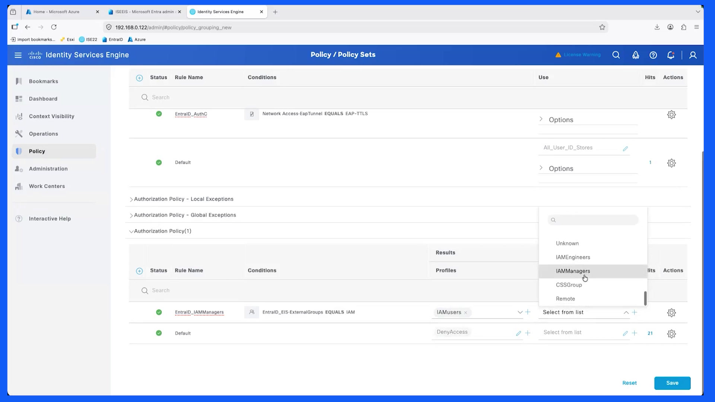
Task: Open the ISE22 bookmark
Action: (x=88, y=39)
